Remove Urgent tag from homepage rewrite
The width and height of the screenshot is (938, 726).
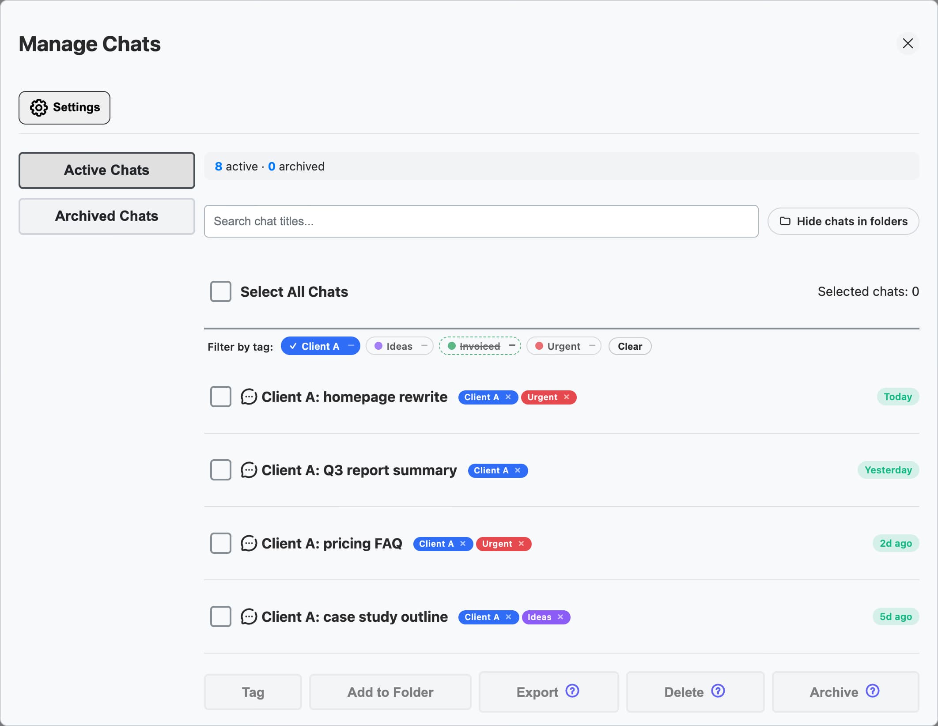[567, 397]
